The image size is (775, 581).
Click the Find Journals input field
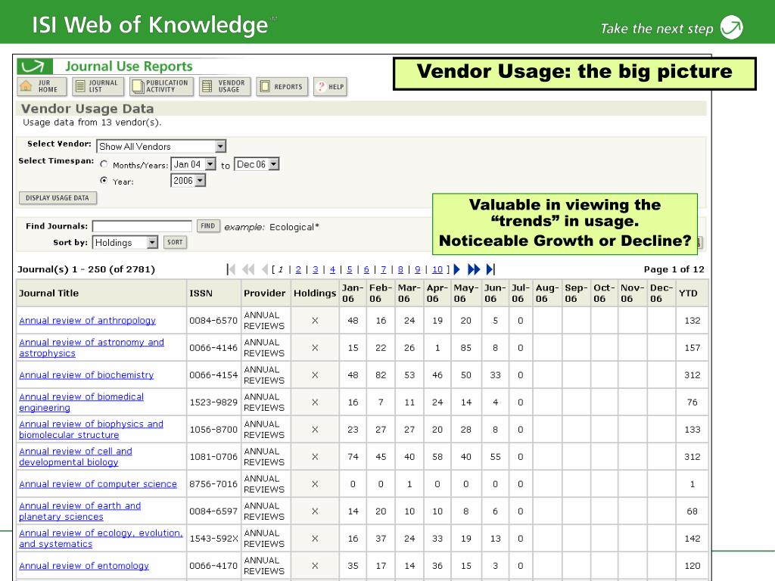pos(142,225)
